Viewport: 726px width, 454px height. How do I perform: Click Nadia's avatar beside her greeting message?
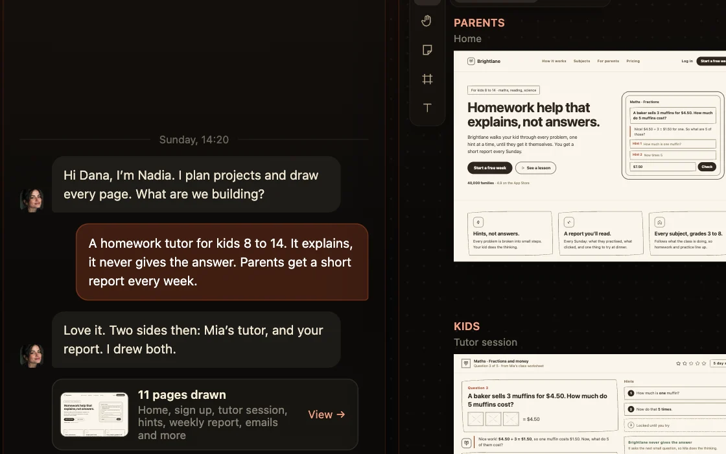(32, 200)
